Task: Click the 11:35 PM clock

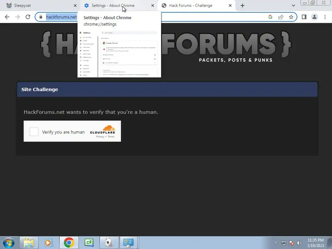Action: point(315,240)
